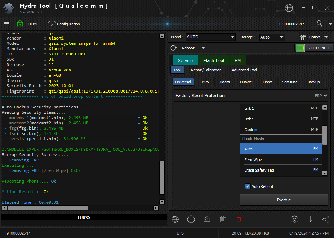Click the 20.091 KB/20.091 KB status text

click(x=250, y=233)
